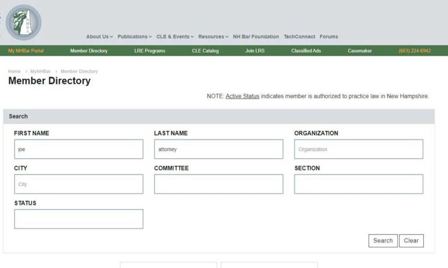This screenshot has height=268, width=448.
Task: Focus the Organization input field
Action: pos(358,149)
